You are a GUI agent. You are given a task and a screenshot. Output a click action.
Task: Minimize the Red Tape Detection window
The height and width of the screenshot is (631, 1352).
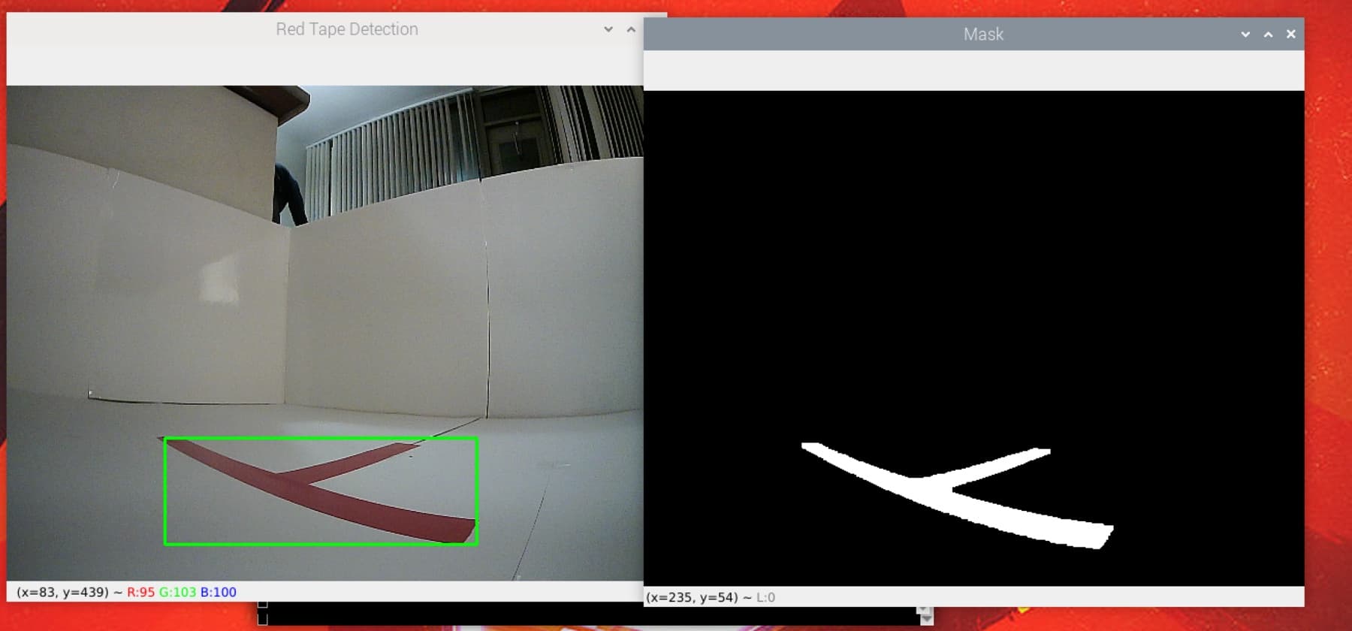608,29
